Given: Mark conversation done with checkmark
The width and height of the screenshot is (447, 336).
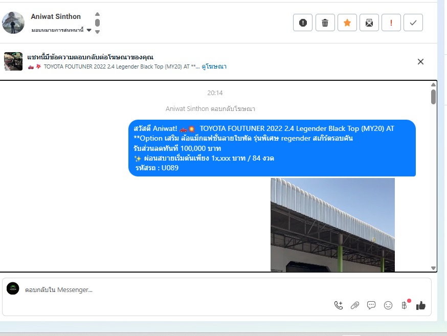Looking at the screenshot, I should point(413,23).
